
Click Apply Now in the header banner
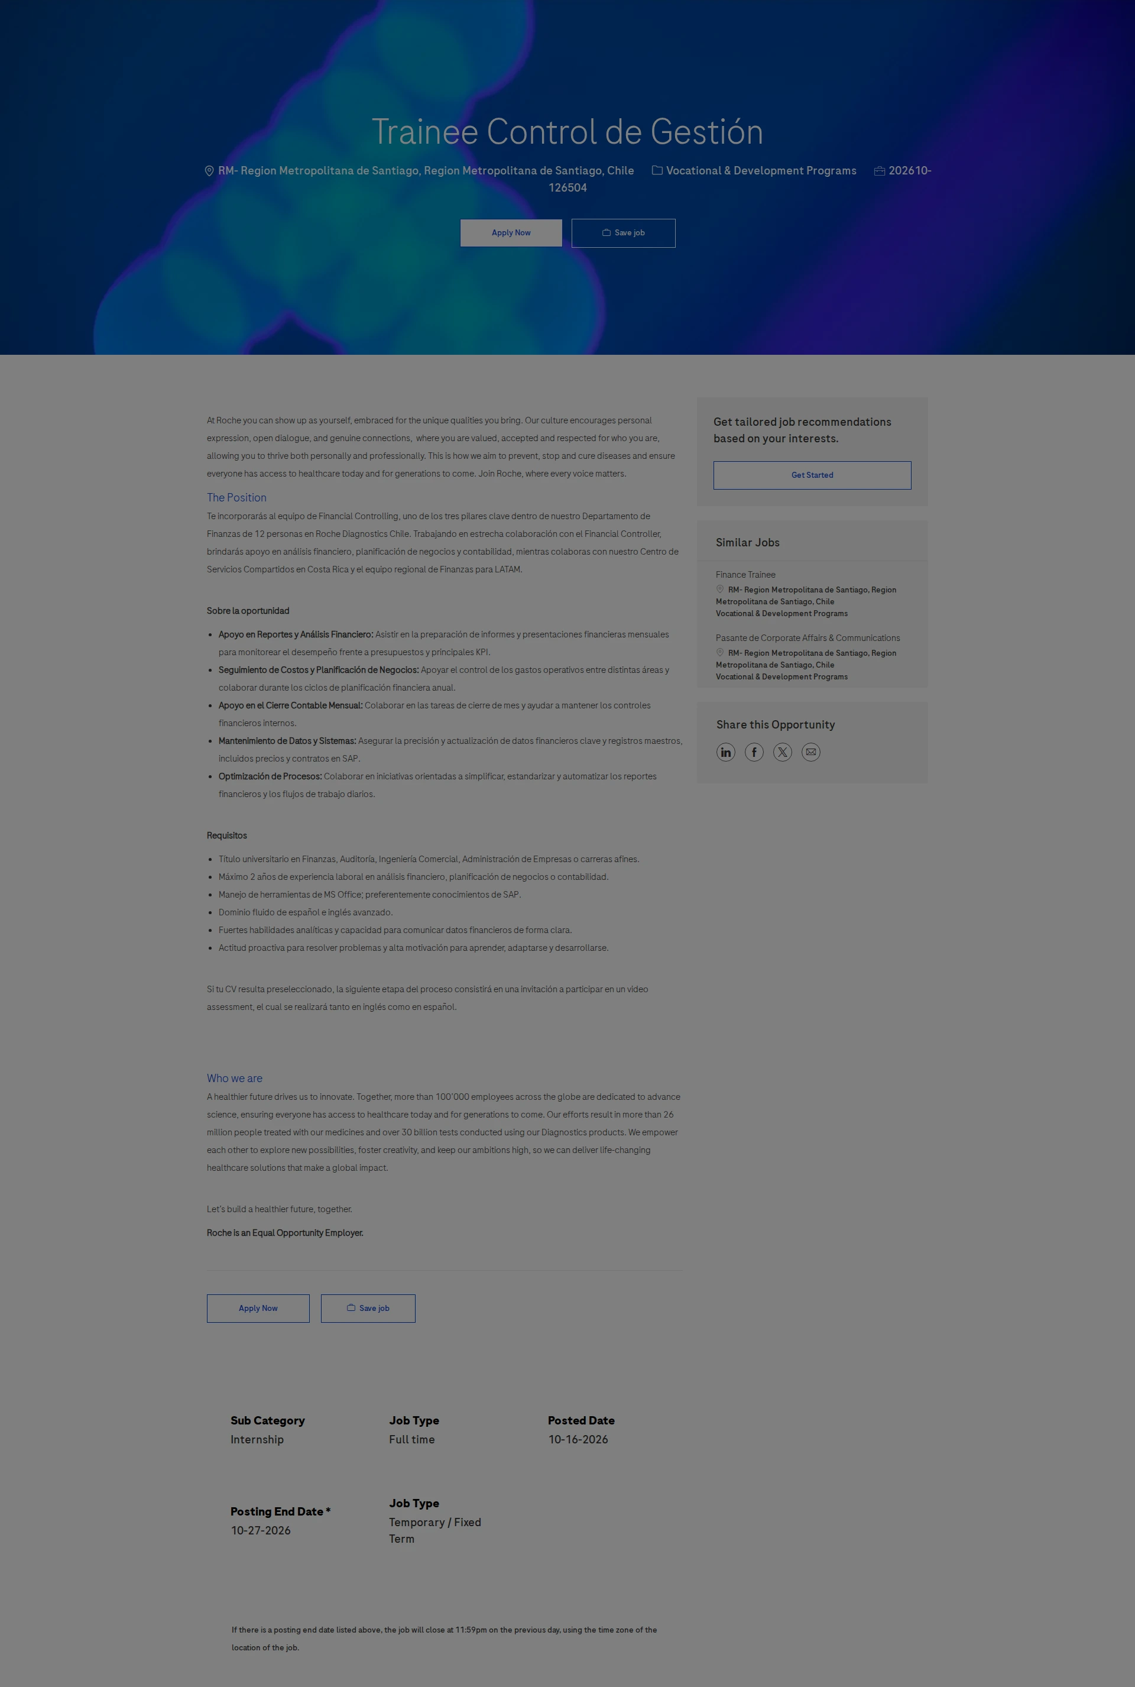(511, 233)
